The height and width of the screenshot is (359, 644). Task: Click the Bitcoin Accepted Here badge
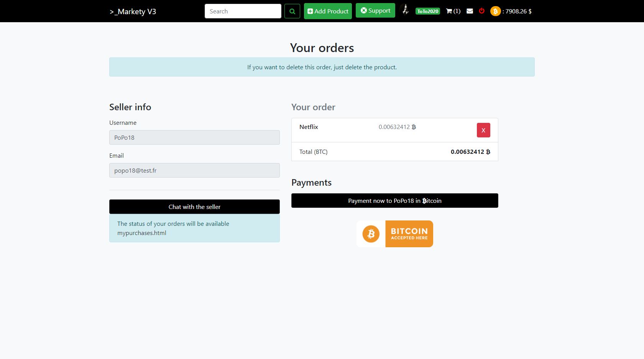coord(395,234)
